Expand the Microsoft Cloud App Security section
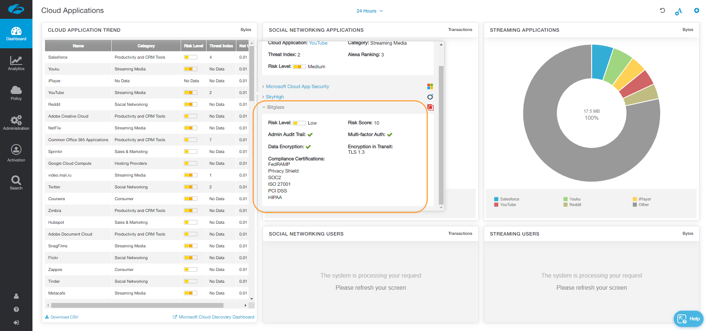708x331 pixels. [x=297, y=87]
